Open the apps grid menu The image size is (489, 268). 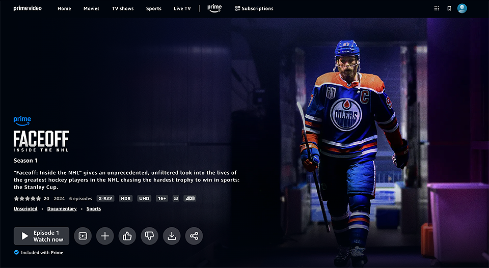pyautogui.click(x=437, y=8)
